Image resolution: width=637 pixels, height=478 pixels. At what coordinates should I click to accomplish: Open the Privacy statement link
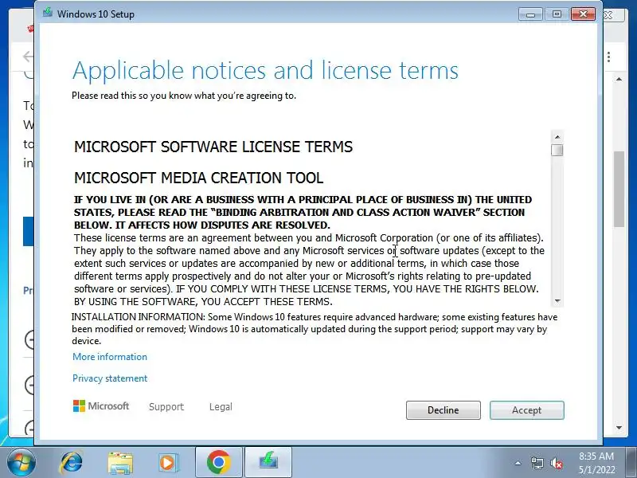[110, 378]
